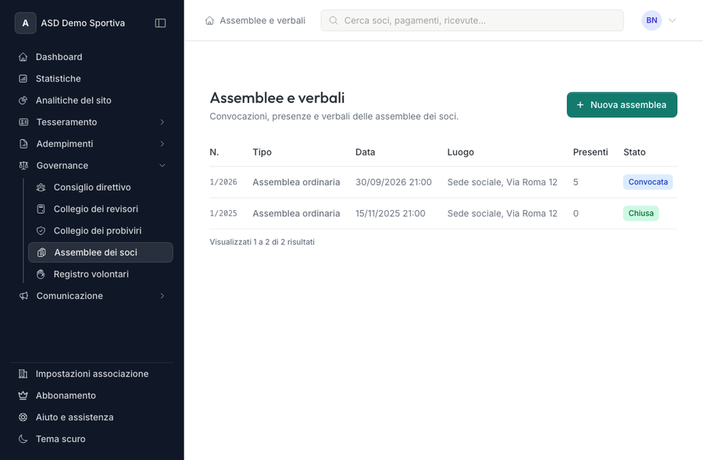The width and height of the screenshot is (703, 460).
Task: Open the Assemblee dei soci menu item
Action: 101,252
